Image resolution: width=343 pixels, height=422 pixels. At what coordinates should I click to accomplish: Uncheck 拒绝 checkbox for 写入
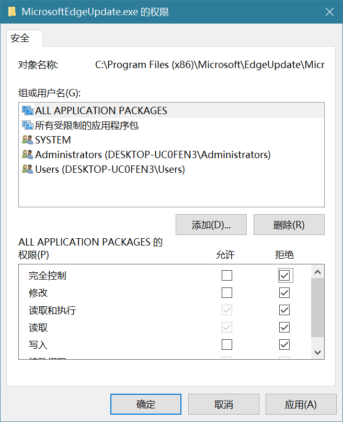pos(284,345)
